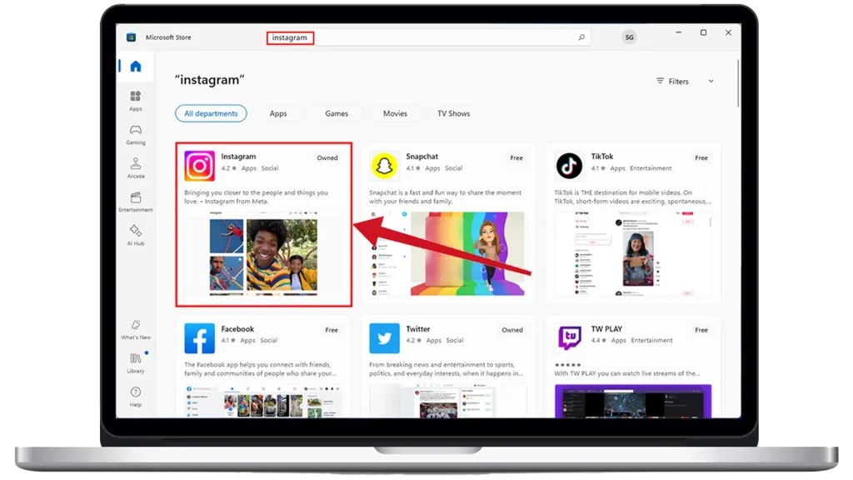Open the Arcade section in sidebar
The height and width of the screenshot is (480, 853).
pos(136,168)
